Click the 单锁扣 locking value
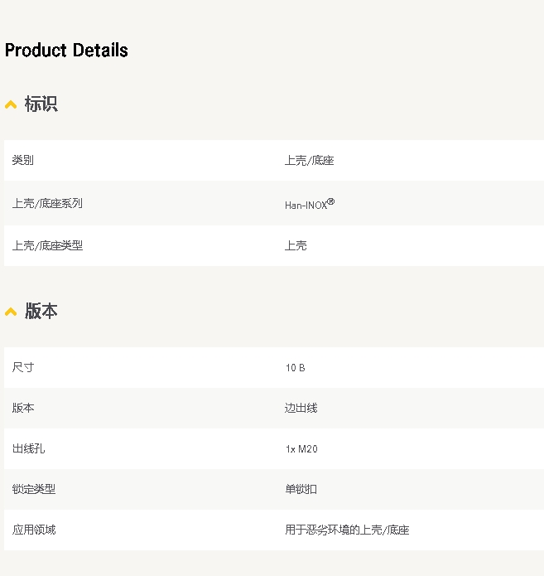 click(x=301, y=489)
